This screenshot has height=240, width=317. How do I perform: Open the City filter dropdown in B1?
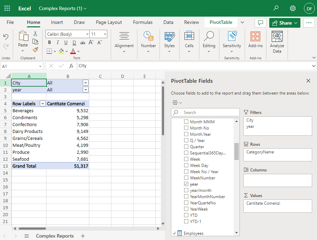click(85, 83)
